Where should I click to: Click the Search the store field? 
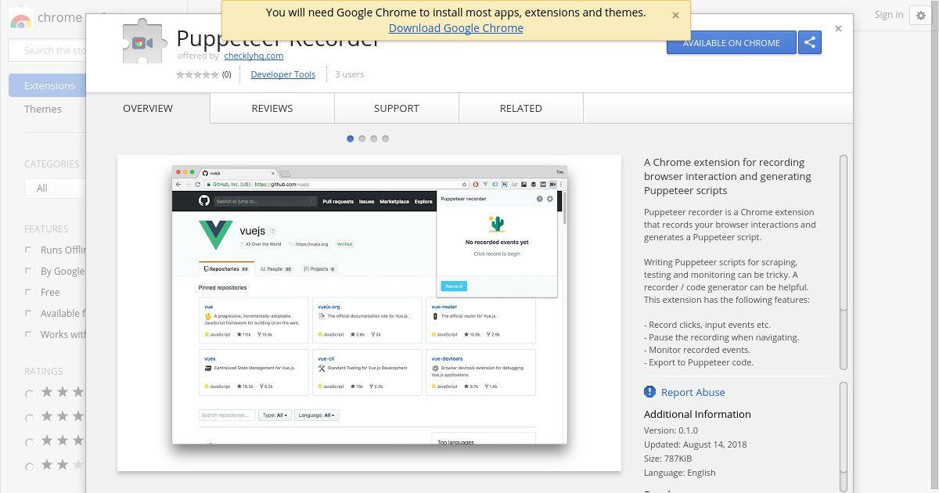[x=47, y=50]
